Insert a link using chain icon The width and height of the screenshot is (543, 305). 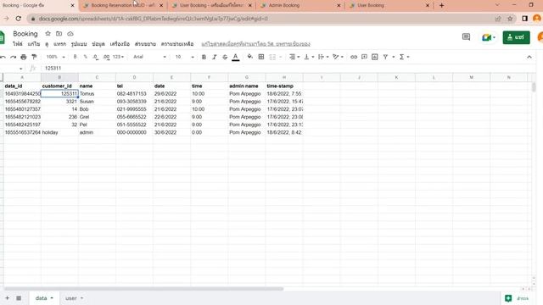tap(354, 57)
